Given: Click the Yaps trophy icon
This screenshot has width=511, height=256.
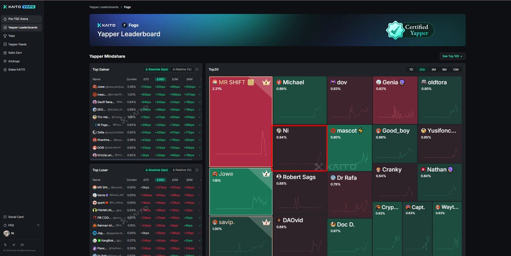Looking at the screenshot, I should click(5, 36).
